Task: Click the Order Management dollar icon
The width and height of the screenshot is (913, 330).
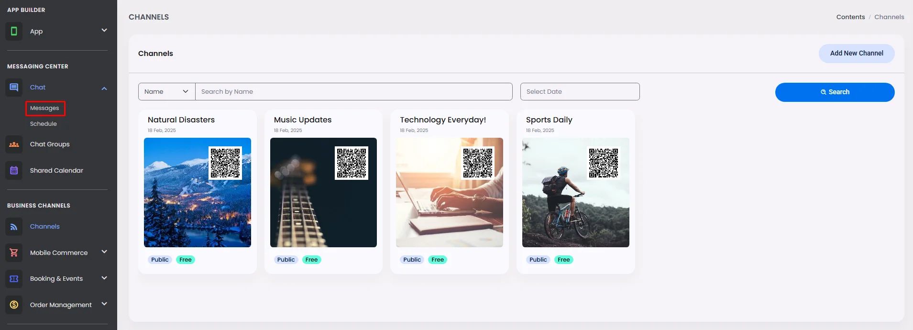Action: [x=14, y=305]
